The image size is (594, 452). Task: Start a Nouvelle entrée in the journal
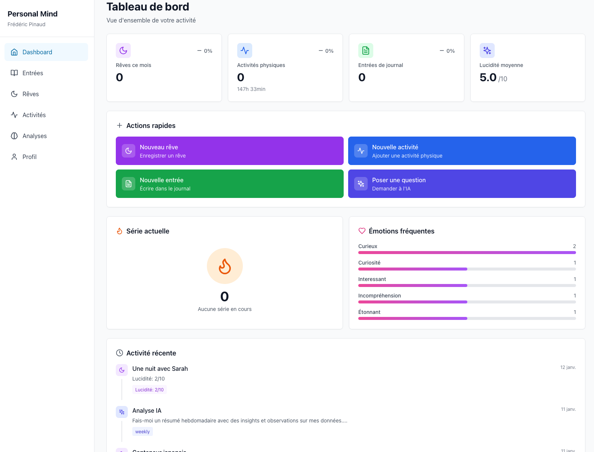click(229, 184)
